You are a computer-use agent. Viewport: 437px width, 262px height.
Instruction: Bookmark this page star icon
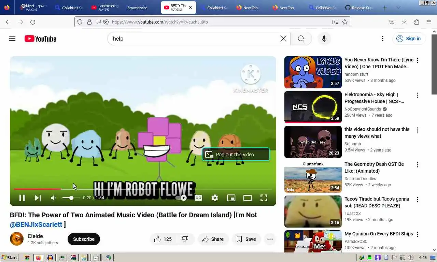pyautogui.click(x=345, y=22)
